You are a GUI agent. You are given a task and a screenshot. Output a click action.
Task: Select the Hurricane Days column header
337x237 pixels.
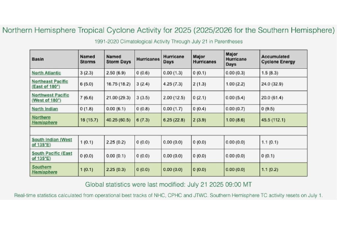[x=174, y=59]
